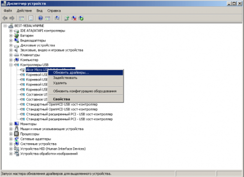Toggle the show/hide console tree toolbar icon
Image resolution: width=244 pixels, height=177 pixels.
click(22, 18)
